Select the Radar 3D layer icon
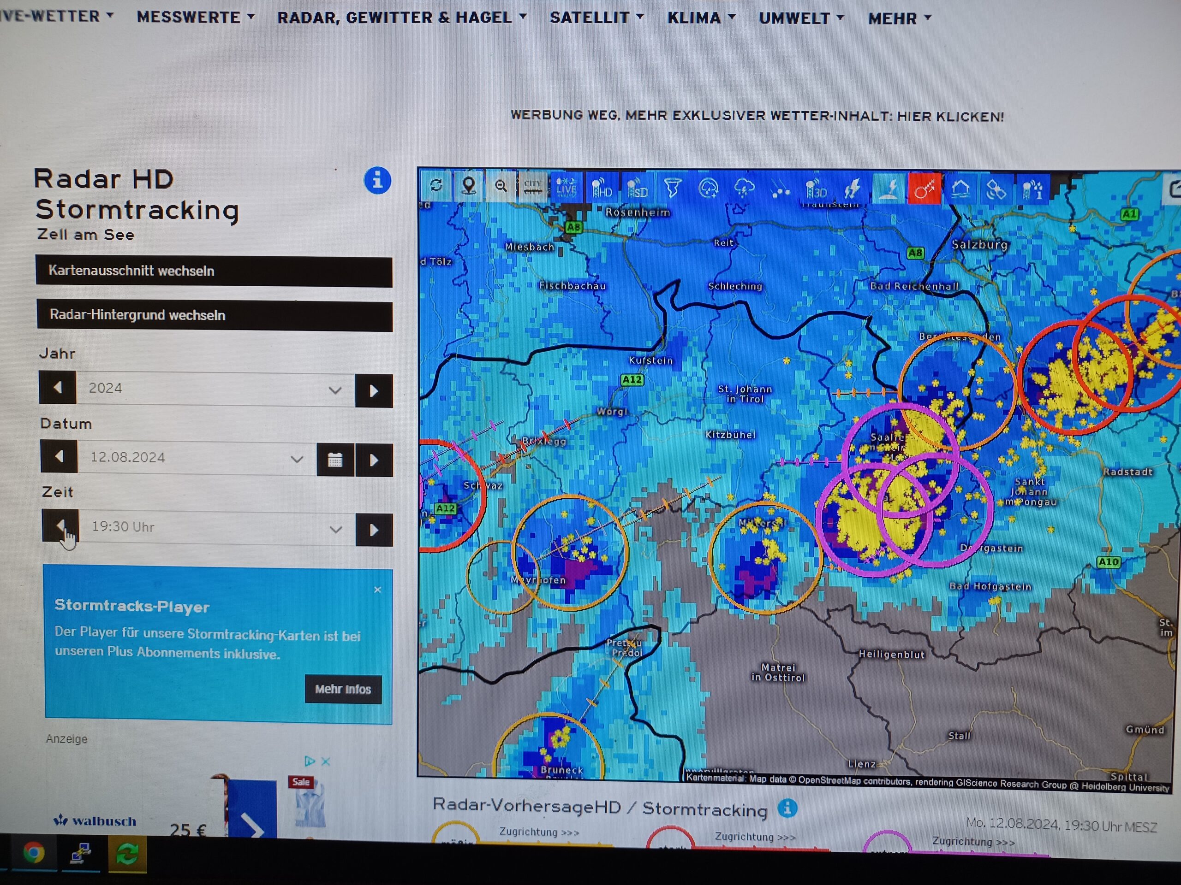 tap(816, 189)
